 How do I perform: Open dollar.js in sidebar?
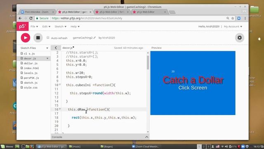click(31, 63)
